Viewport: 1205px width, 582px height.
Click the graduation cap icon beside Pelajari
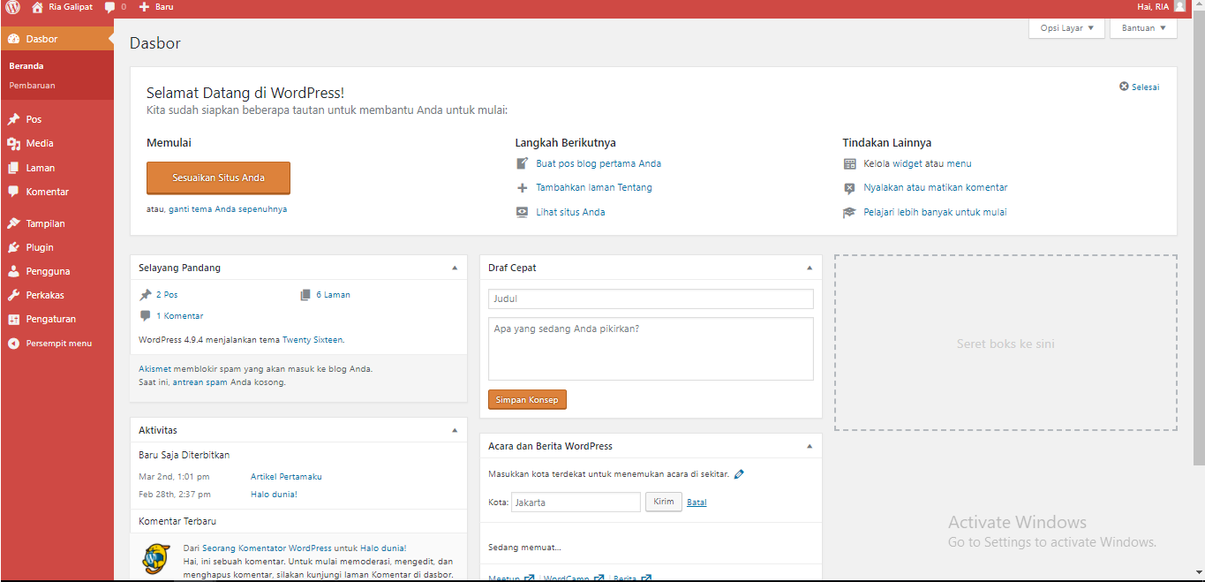pos(849,212)
